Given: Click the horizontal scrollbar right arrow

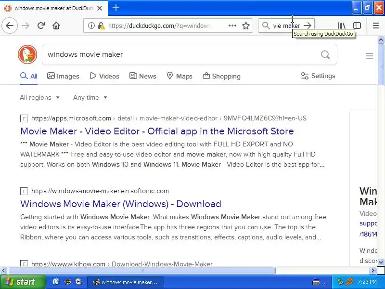Looking at the screenshot, I should [372, 271].
